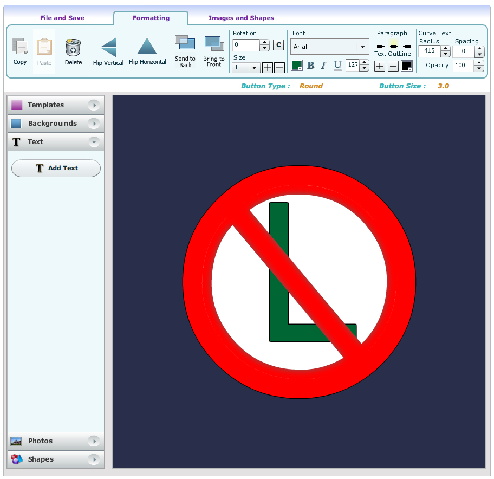Viewport: 494px width, 479px height.
Task: Decrease text outline thickness
Action: (x=393, y=66)
